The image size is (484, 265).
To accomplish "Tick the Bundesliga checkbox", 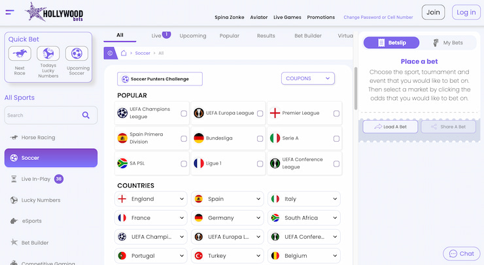I will 260,138.
